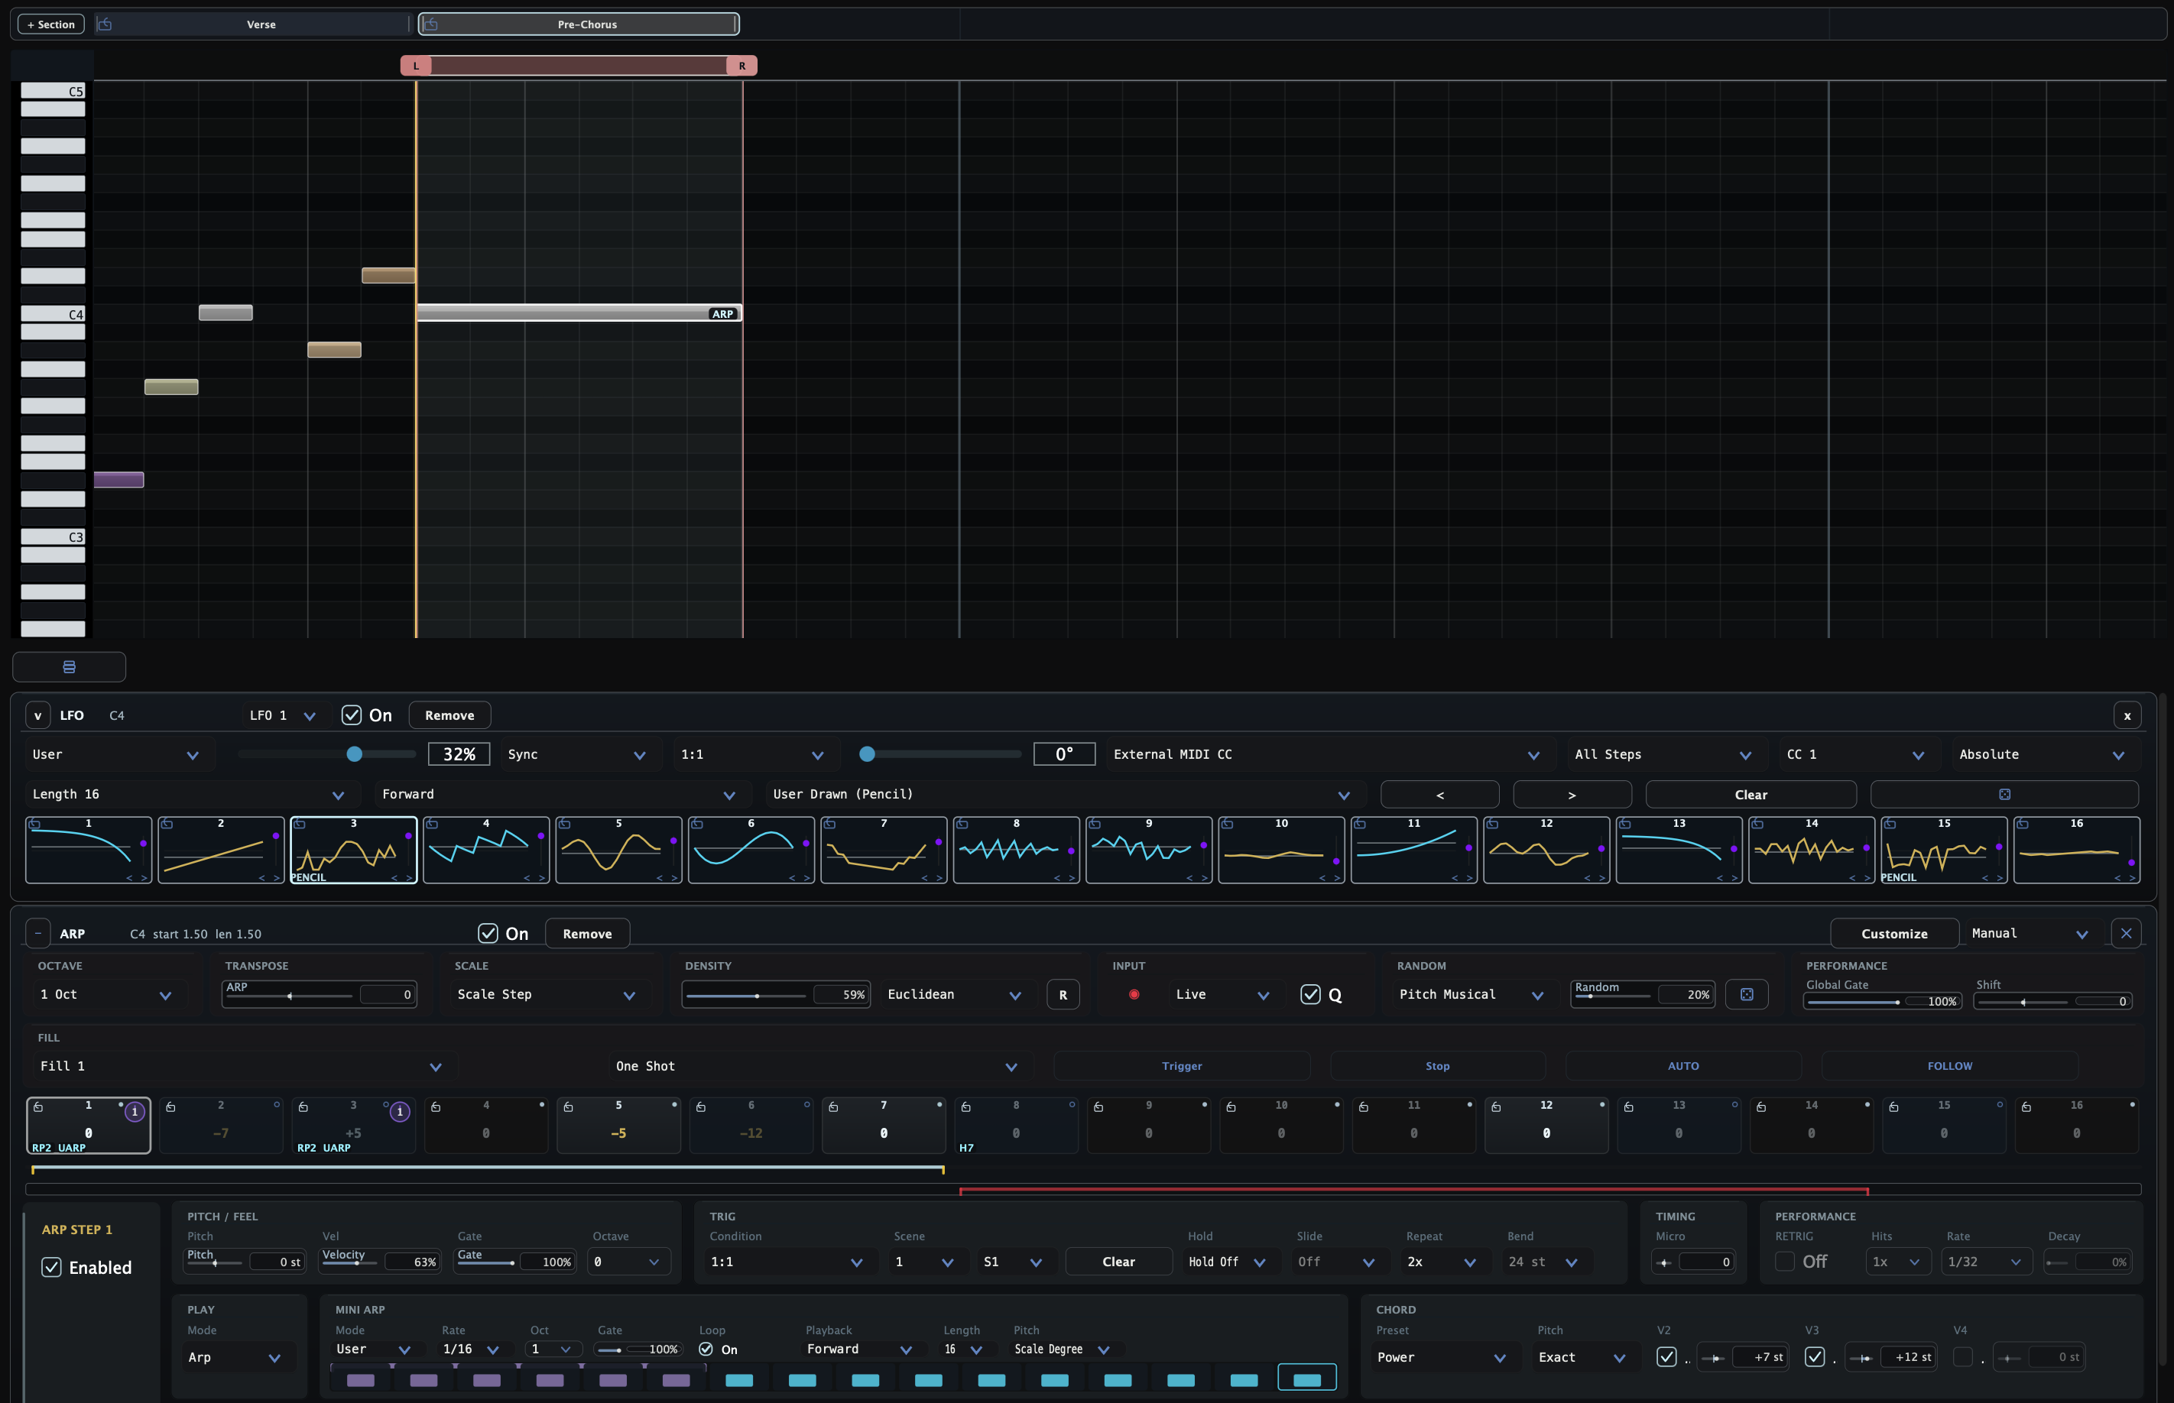Enable the chord V4 checkbox
The width and height of the screenshot is (2174, 1403).
pos(1964,1356)
